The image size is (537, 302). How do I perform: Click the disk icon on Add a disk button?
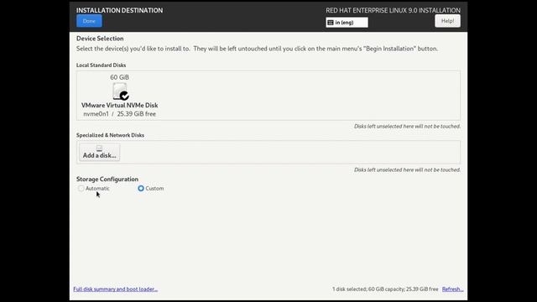point(99,148)
